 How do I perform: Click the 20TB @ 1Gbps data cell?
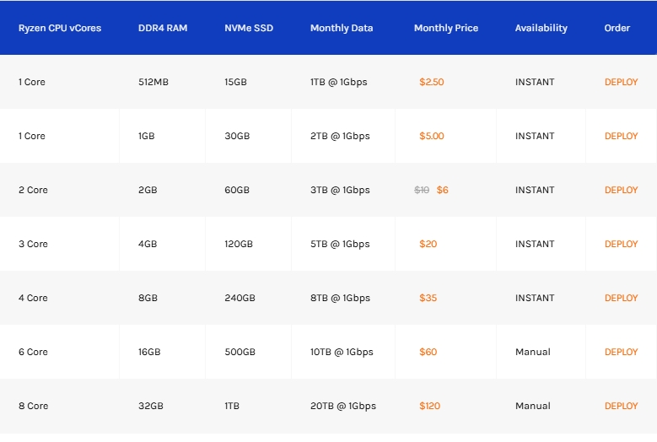pos(343,406)
